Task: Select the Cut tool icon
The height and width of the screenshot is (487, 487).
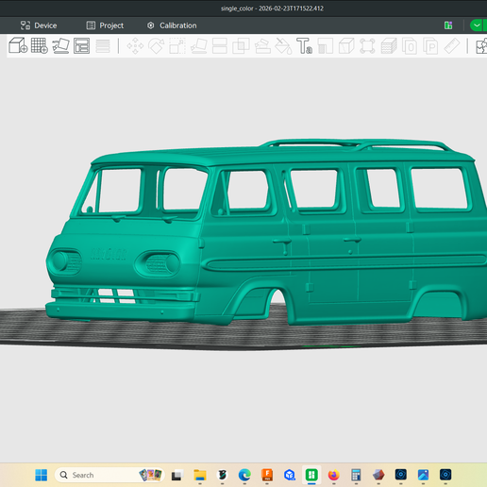Action: pos(220,46)
